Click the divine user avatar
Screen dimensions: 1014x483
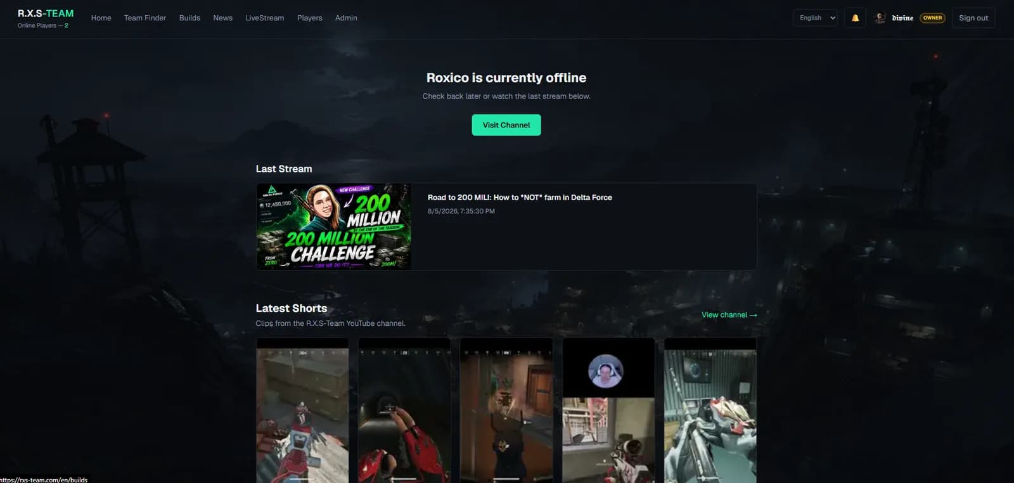880,18
